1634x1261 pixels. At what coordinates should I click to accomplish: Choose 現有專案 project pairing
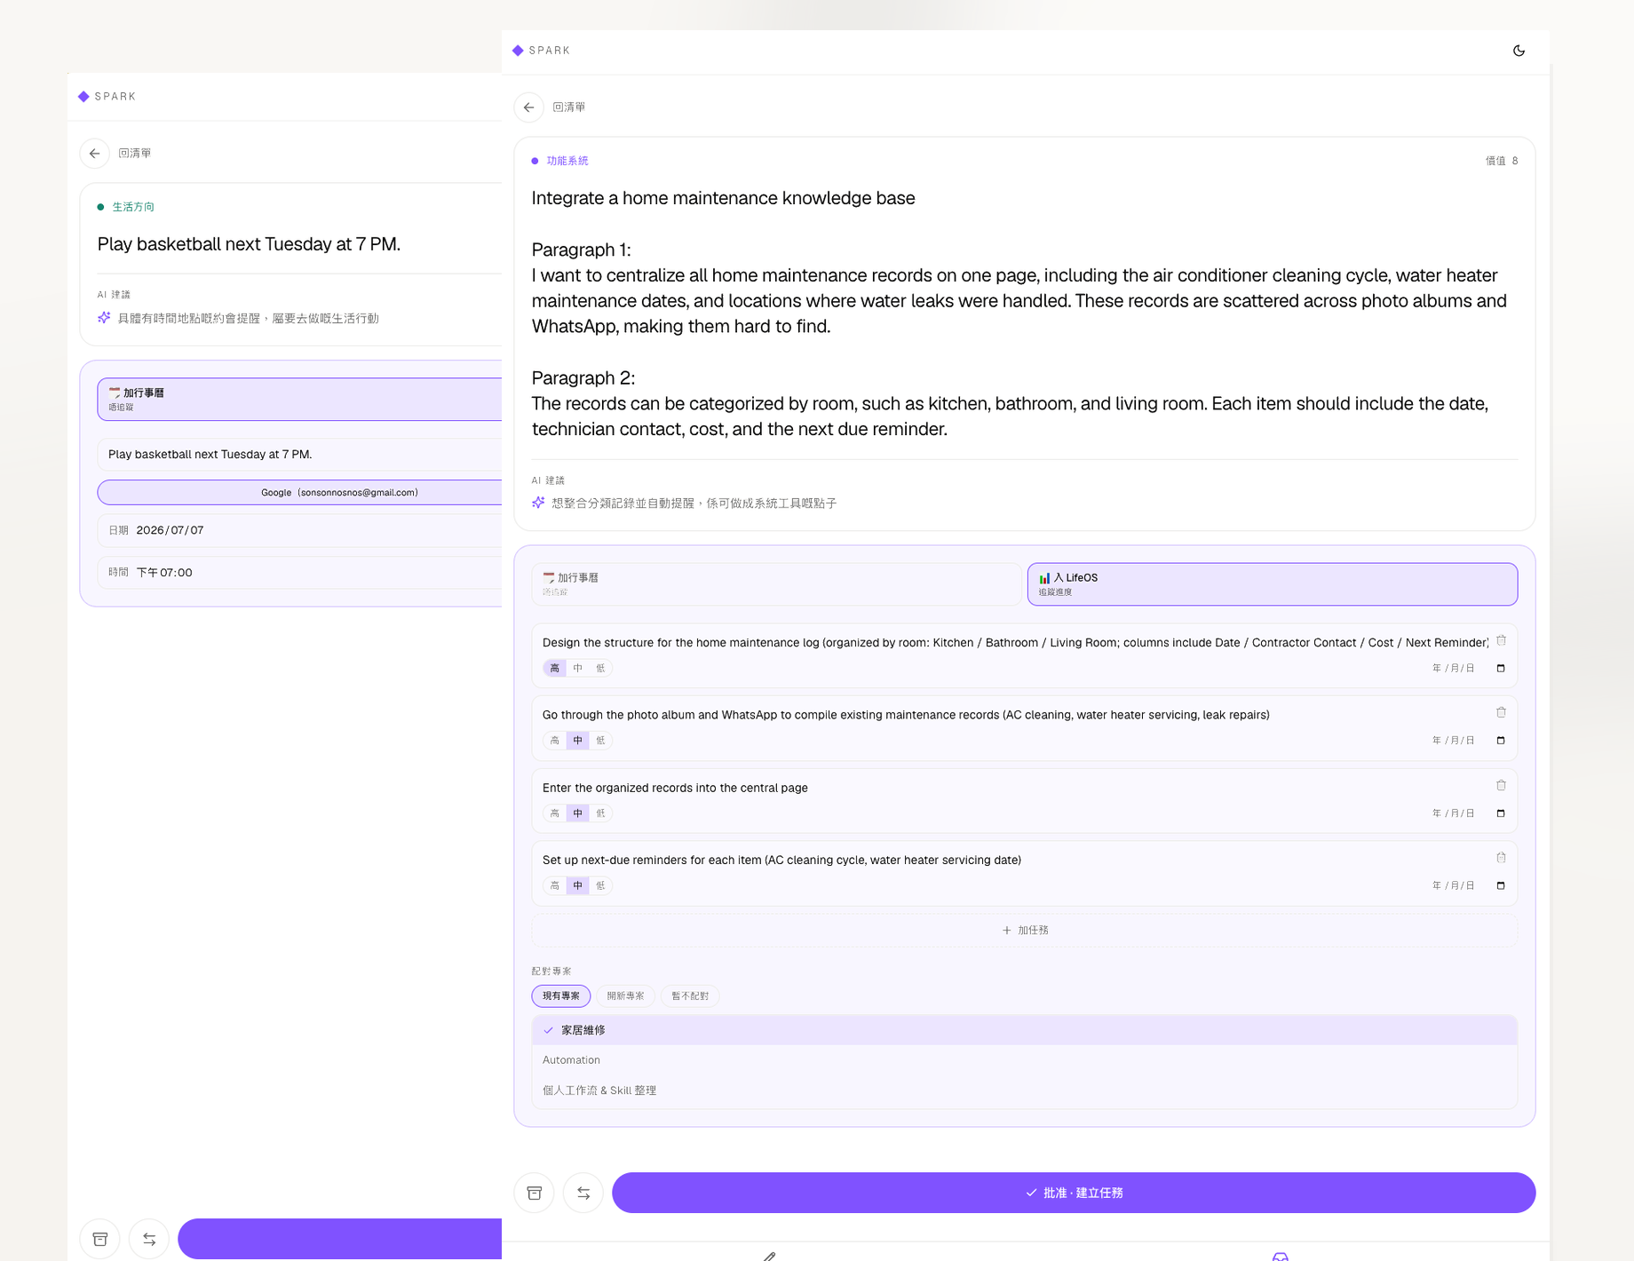(561, 996)
